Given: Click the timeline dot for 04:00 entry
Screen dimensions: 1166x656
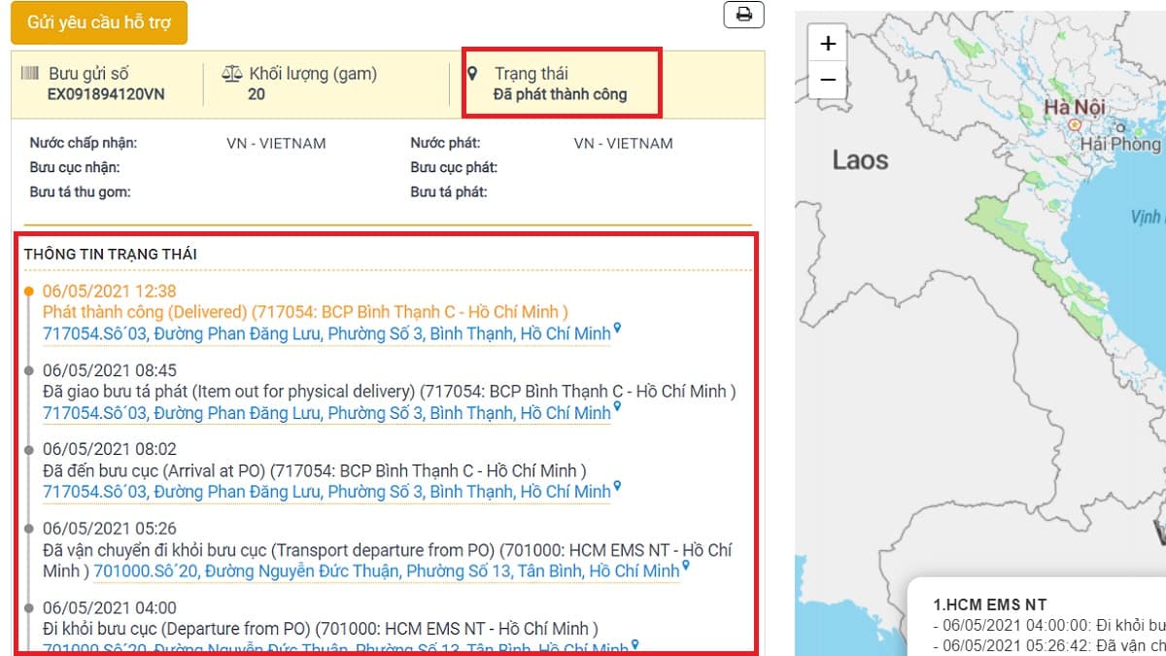Looking at the screenshot, I should coord(29,607).
